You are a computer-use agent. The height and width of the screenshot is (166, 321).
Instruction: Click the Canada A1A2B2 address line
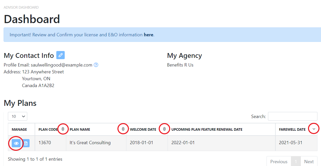(x=38, y=86)
